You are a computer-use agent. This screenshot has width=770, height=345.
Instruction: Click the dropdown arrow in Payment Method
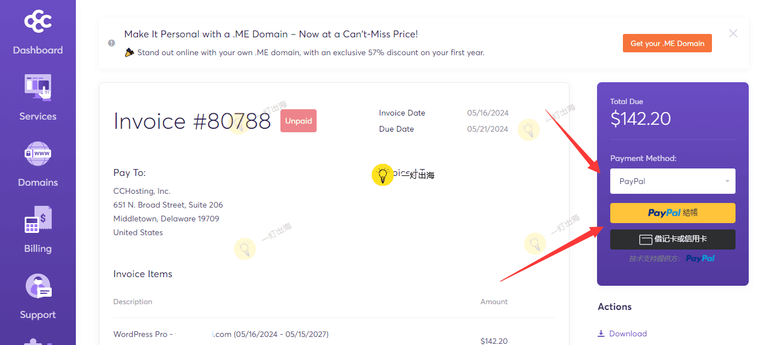727,181
